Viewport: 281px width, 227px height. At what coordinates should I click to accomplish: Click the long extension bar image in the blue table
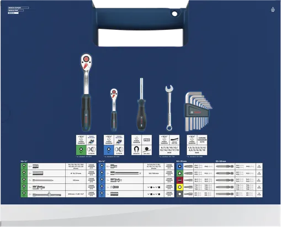click(x=126, y=173)
